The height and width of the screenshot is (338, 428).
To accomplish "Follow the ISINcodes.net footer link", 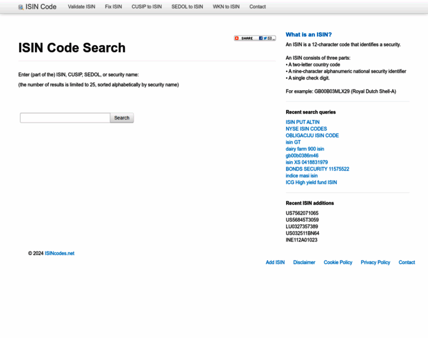I will pyautogui.click(x=60, y=253).
